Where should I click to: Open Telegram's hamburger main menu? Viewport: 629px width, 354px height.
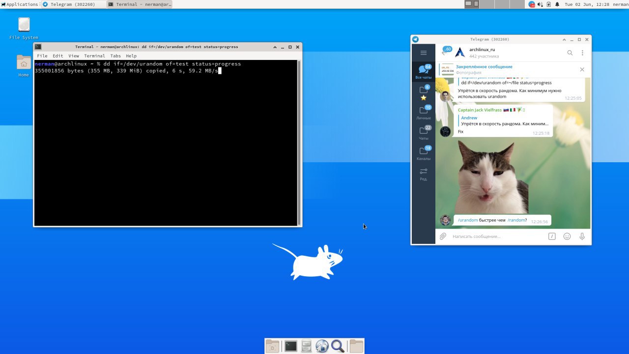[424, 53]
